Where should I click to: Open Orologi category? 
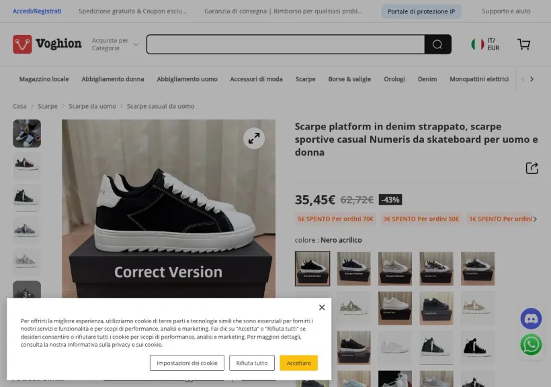[x=394, y=79]
